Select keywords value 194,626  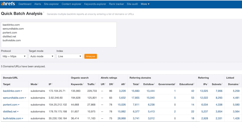tap(76, 98)
